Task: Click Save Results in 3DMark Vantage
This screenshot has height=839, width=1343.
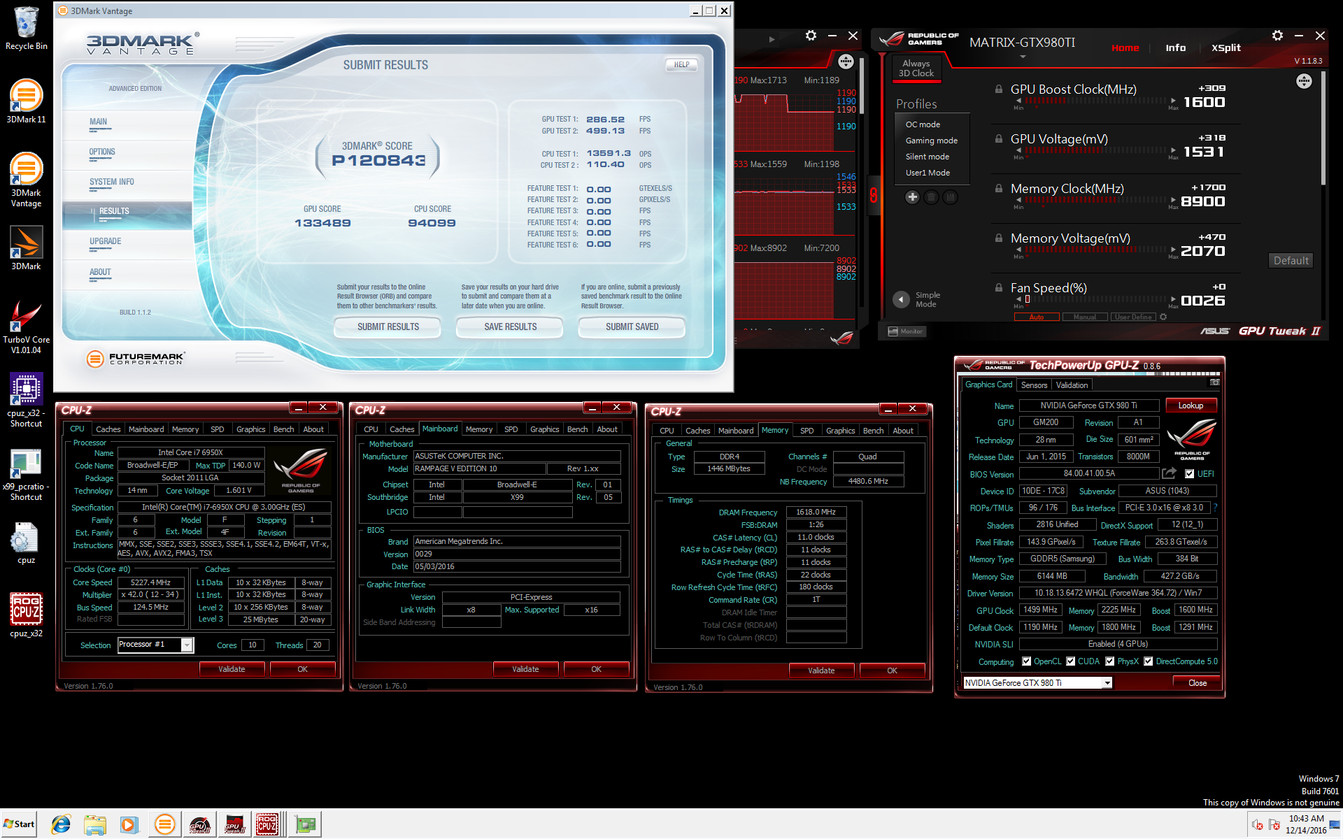Action: click(x=510, y=327)
